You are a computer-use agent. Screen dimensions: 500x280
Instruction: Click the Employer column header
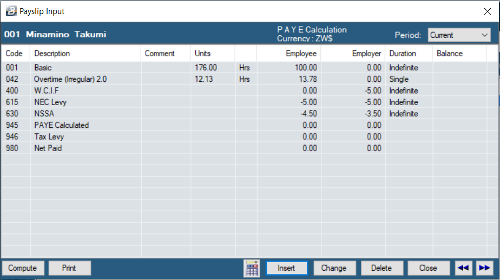pos(353,53)
